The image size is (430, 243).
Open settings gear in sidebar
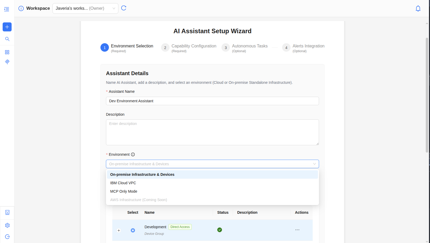[7, 225]
